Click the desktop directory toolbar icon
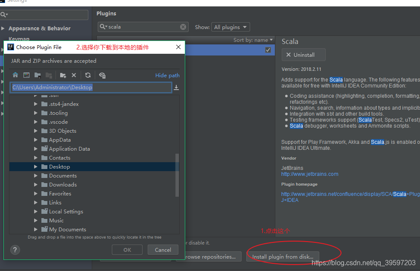420x271 pixels. pos(26,75)
